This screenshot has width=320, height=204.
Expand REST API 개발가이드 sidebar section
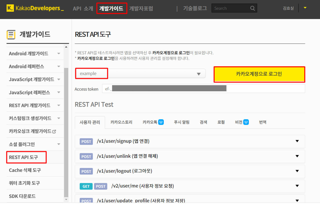pyautogui.click(x=58, y=105)
